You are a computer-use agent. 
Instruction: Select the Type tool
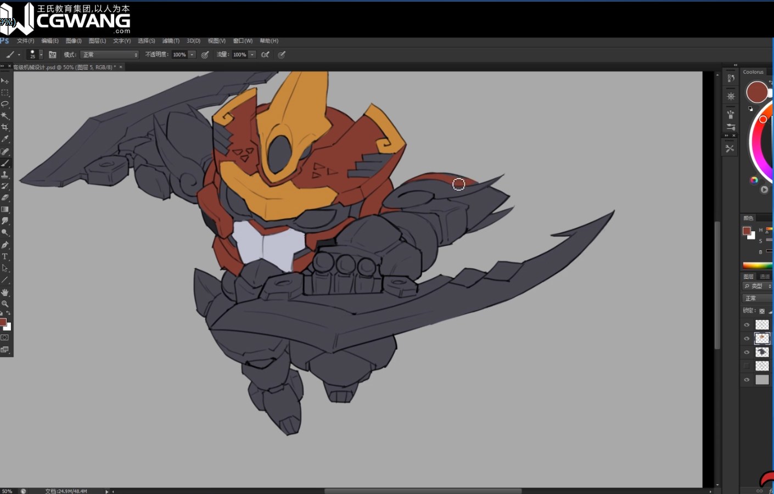pyautogui.click(x=5, y=256)
